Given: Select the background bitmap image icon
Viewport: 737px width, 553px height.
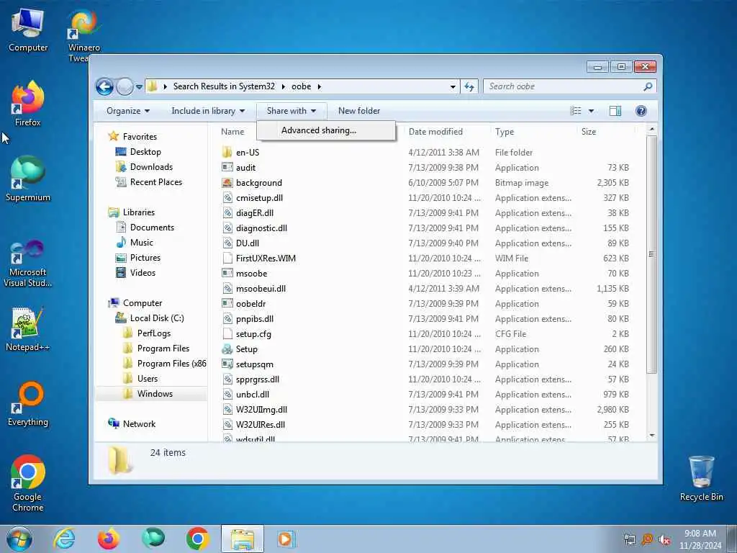Looking at the screenshot, I should [227, 182].
